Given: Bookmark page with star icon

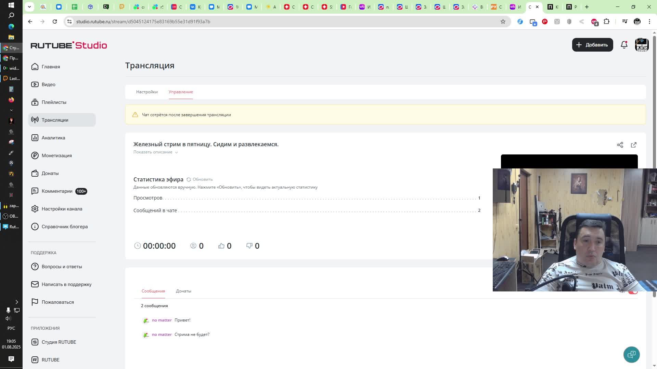Looking at the screenshot, I should 503,22.
